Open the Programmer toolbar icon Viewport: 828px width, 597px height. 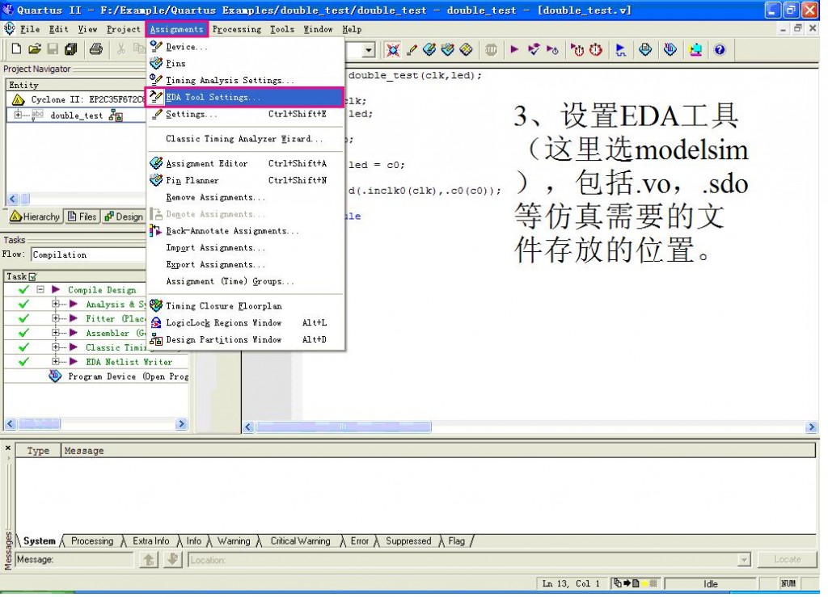(670, 50)
